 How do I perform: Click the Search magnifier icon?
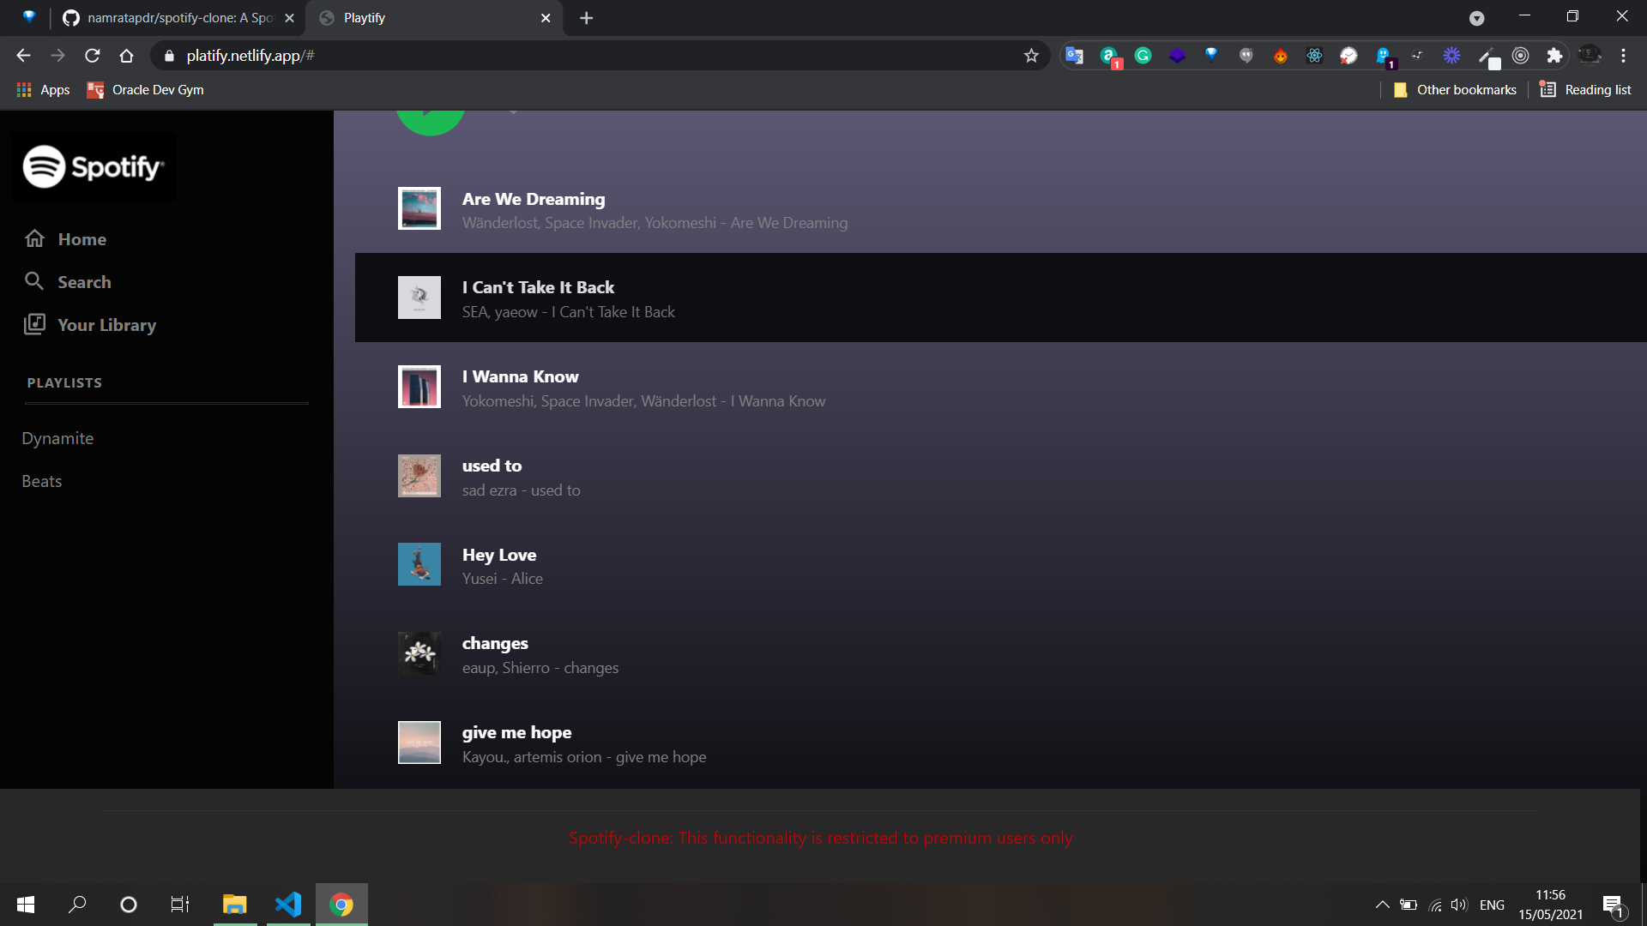pos(34,281)
